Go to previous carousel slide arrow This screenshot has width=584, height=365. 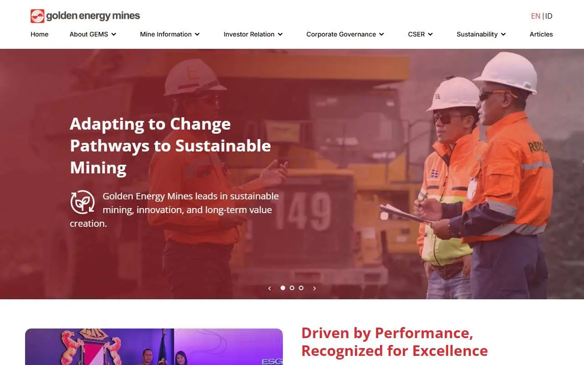coord(270,288)
